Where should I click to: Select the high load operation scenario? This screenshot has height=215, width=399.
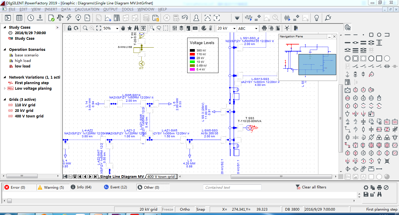(x=23, y=60)
